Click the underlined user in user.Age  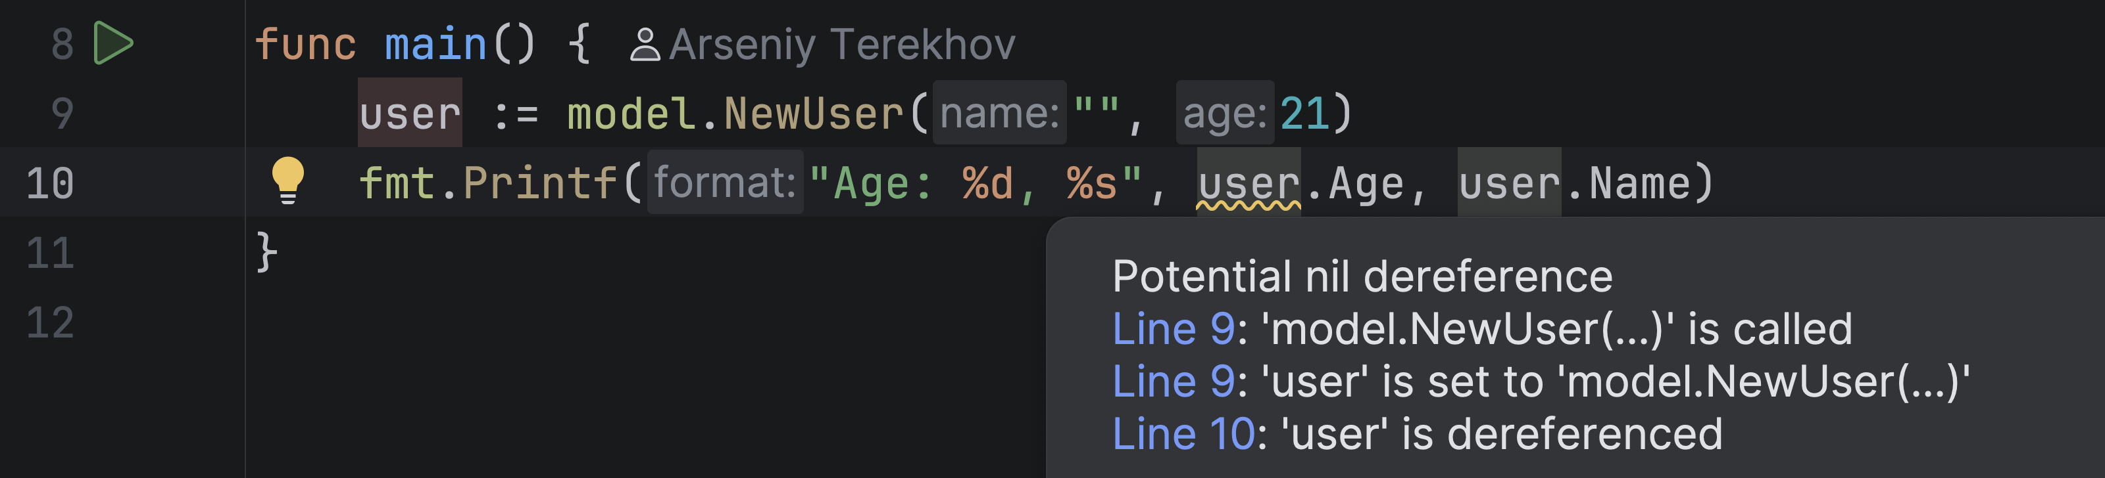tap(1248, 184)
